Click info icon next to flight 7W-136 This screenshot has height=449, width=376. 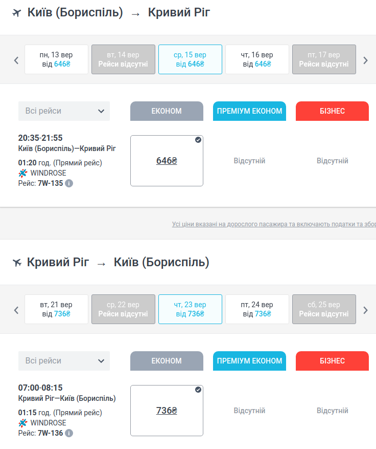click(x=69, y=433)
